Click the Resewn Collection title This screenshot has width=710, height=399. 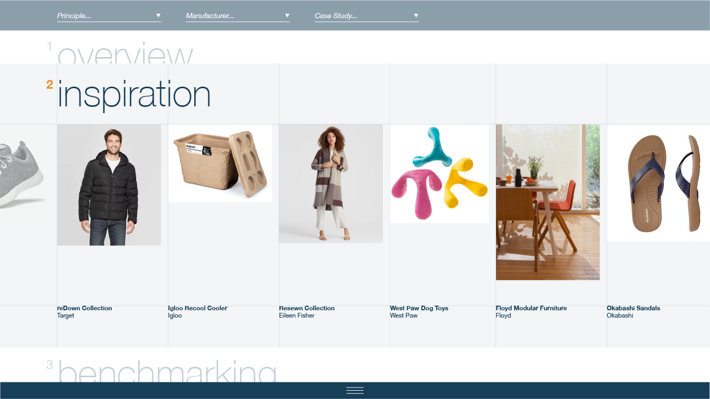(x=307, y=308)
